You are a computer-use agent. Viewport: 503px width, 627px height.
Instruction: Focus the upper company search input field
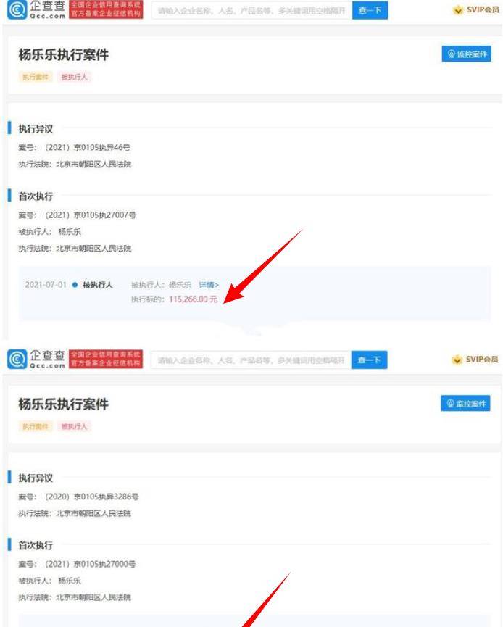251,10
